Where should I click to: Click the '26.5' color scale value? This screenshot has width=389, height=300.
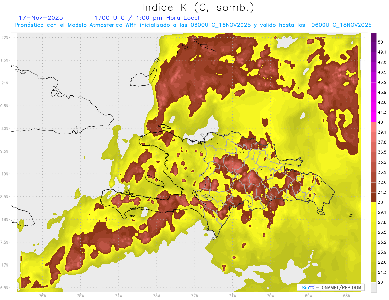click(382, 232)
